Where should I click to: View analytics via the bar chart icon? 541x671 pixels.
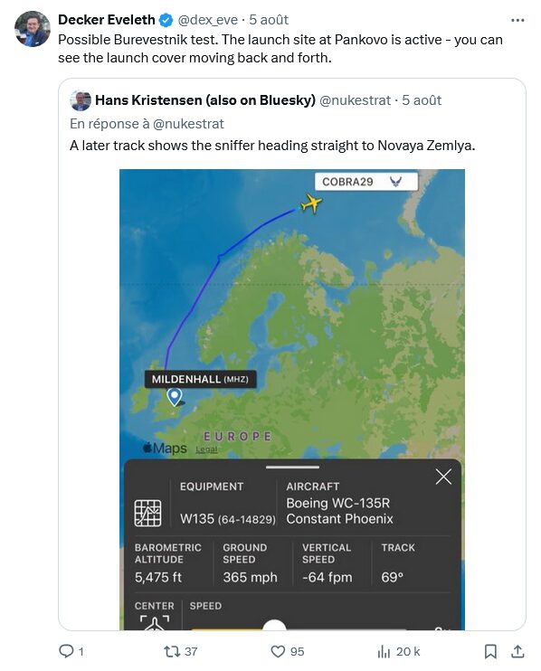[384, 652]
